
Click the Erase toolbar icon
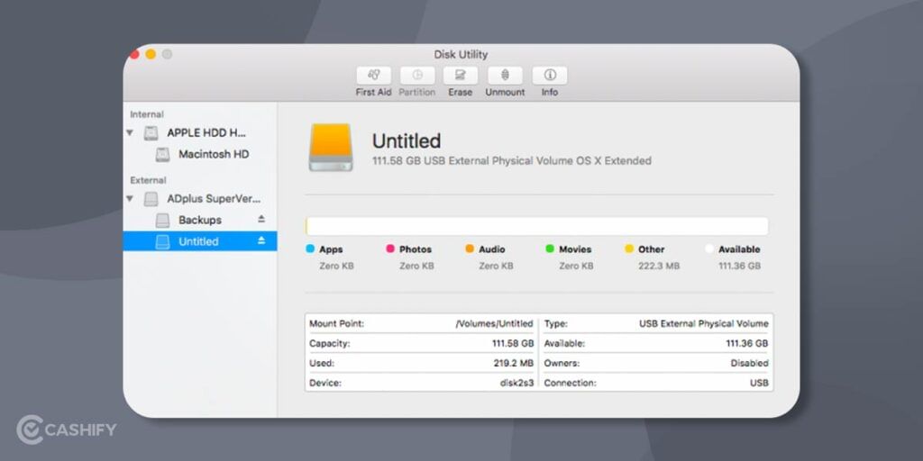point(461,76)
